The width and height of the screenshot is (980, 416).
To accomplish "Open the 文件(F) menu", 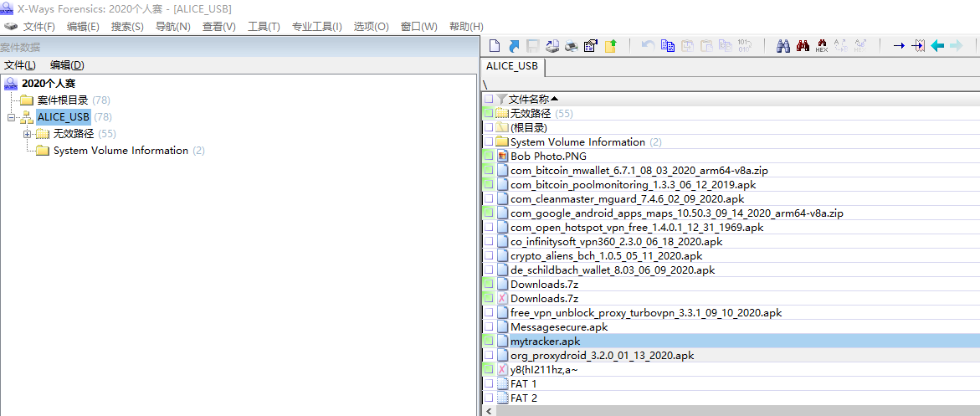I will (x=39, y=27).
